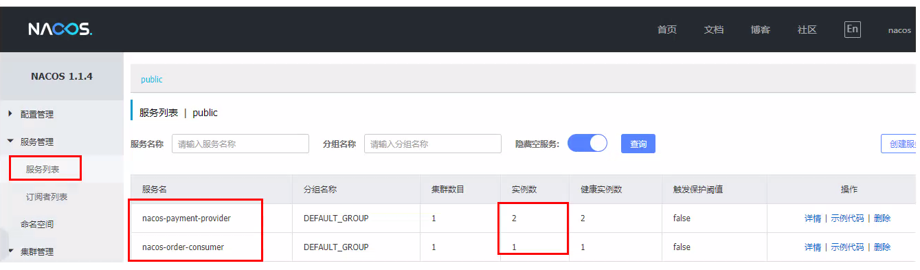Switch language with the En icon

point(852,29)
